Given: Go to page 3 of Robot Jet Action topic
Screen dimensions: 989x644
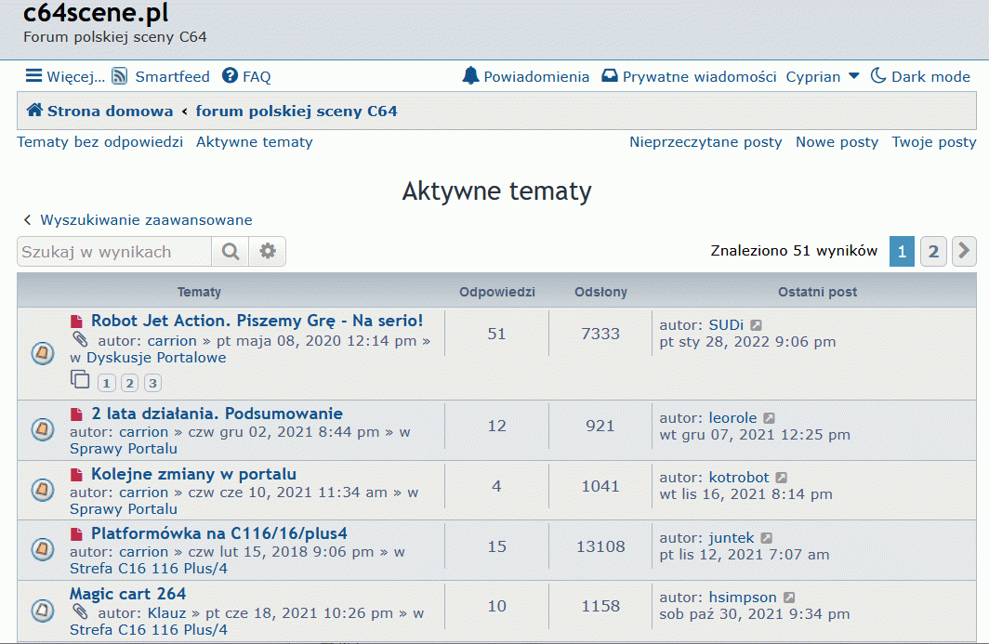Looking at the screenshot, I should 152,383.
